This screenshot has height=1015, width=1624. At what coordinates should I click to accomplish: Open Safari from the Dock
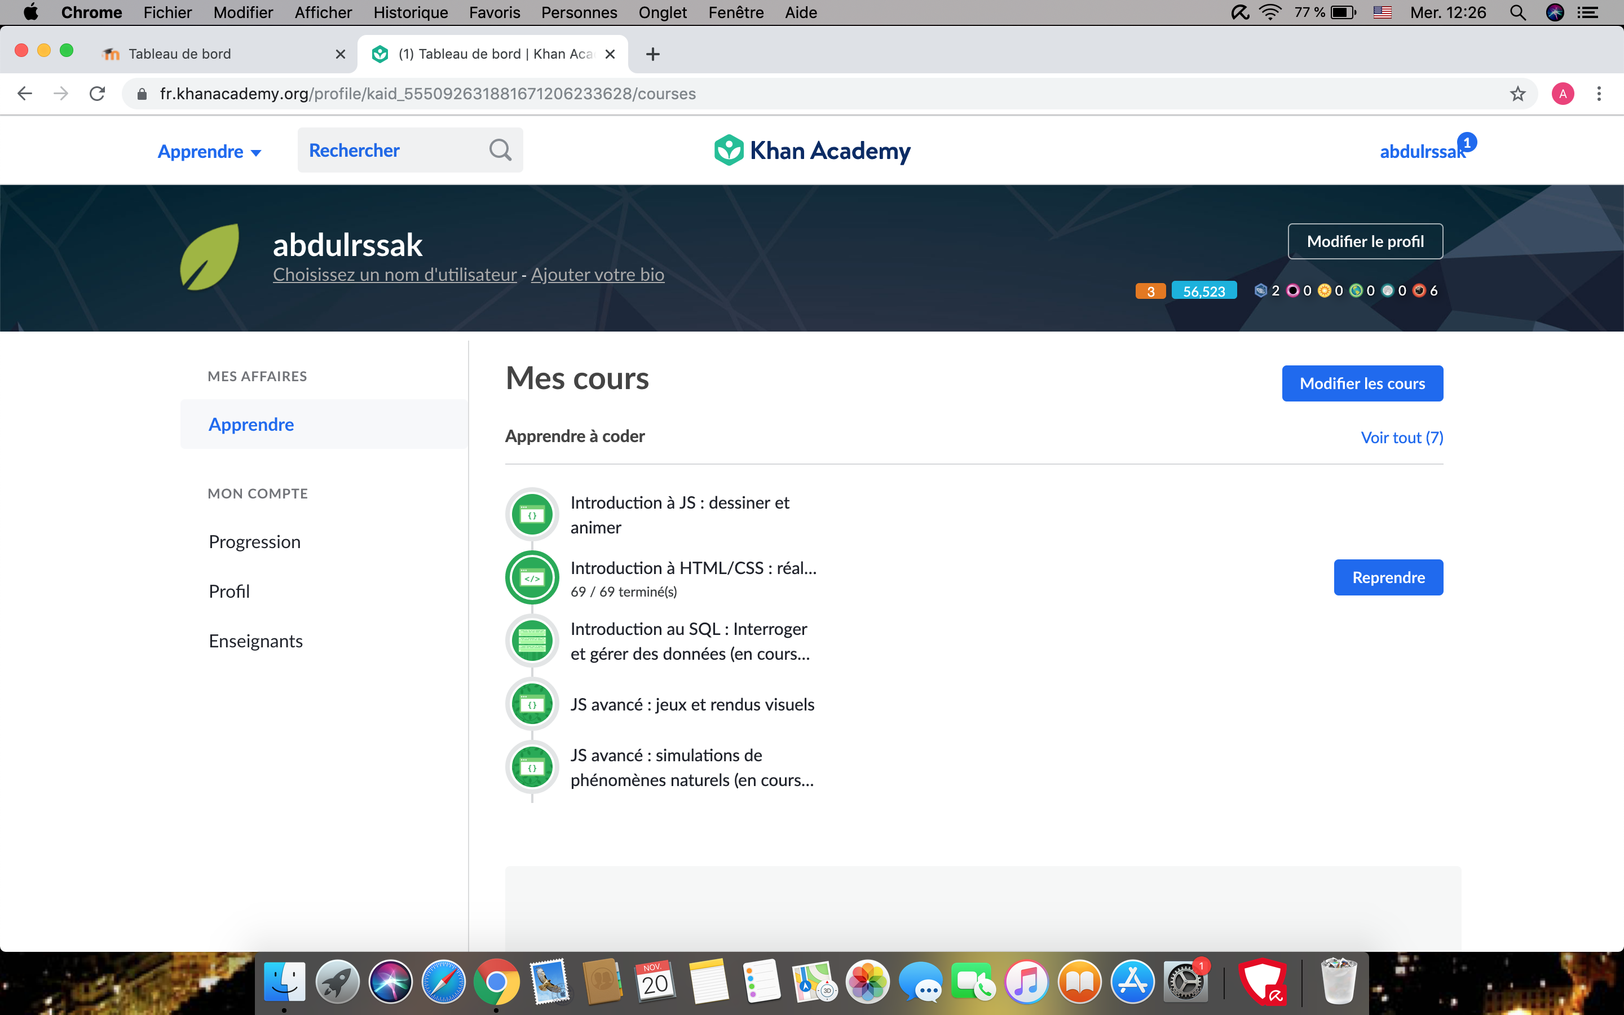click(x=443, y=981)
